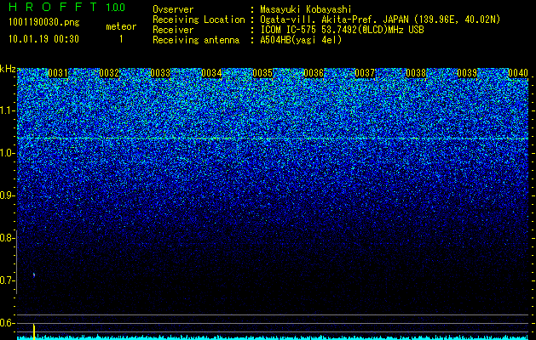Screen dimensions: 536x340
Task: Click the 0038 time marker
Action: pos(416,73)
